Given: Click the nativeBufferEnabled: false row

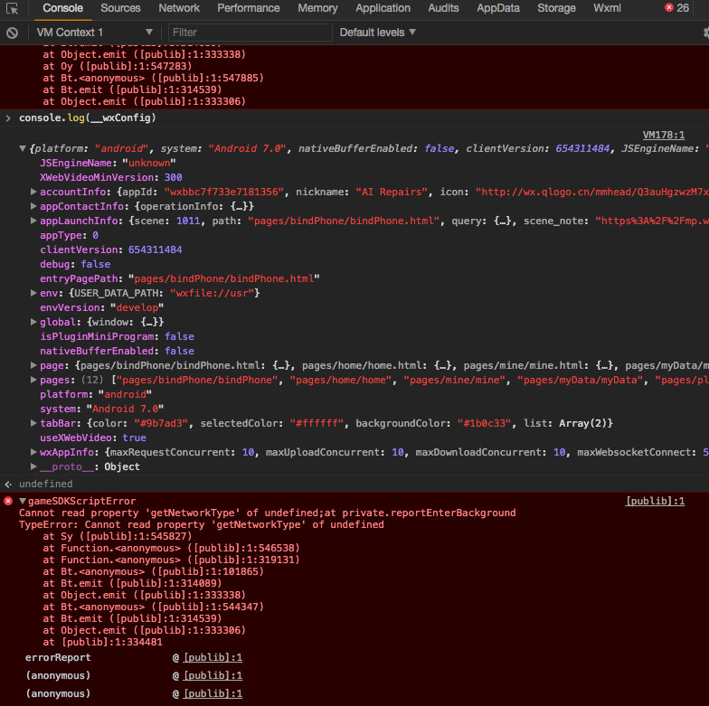Looking at the screenshot, I should point(118,351).
